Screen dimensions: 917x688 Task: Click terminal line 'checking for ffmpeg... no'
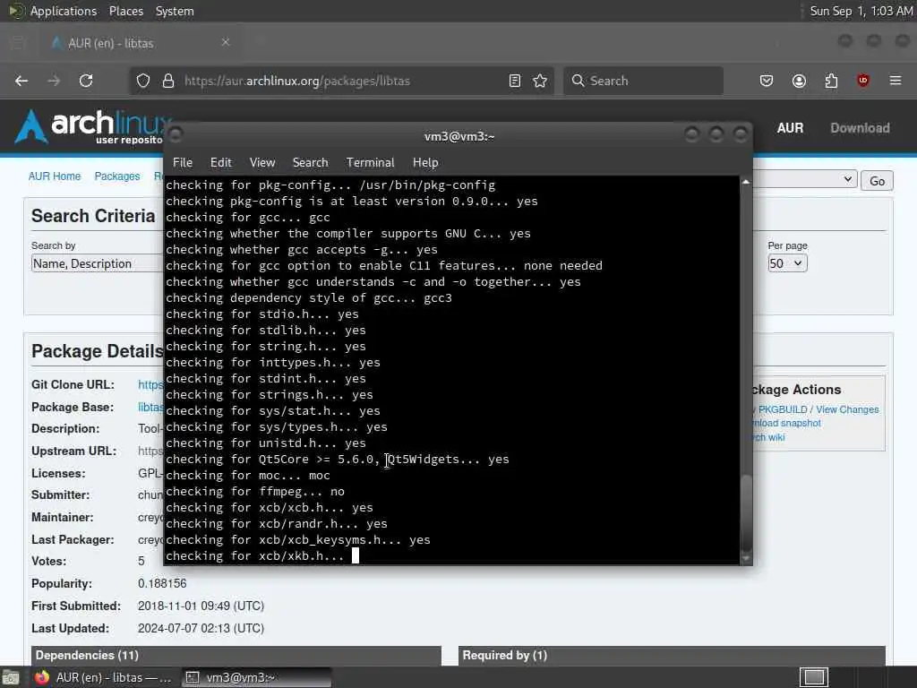point(255,492)
